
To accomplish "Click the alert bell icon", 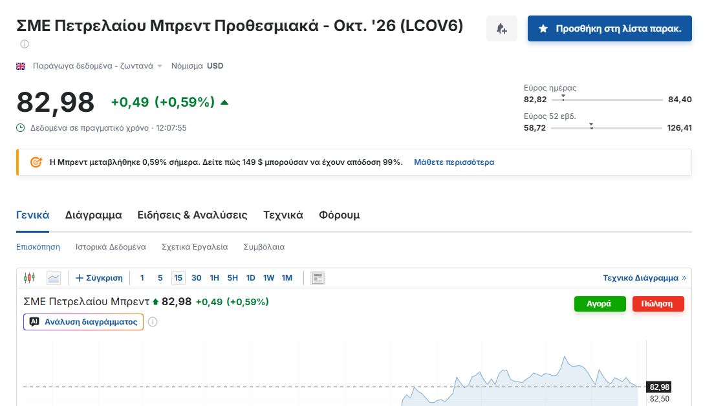I will click(x=501, y=28).
